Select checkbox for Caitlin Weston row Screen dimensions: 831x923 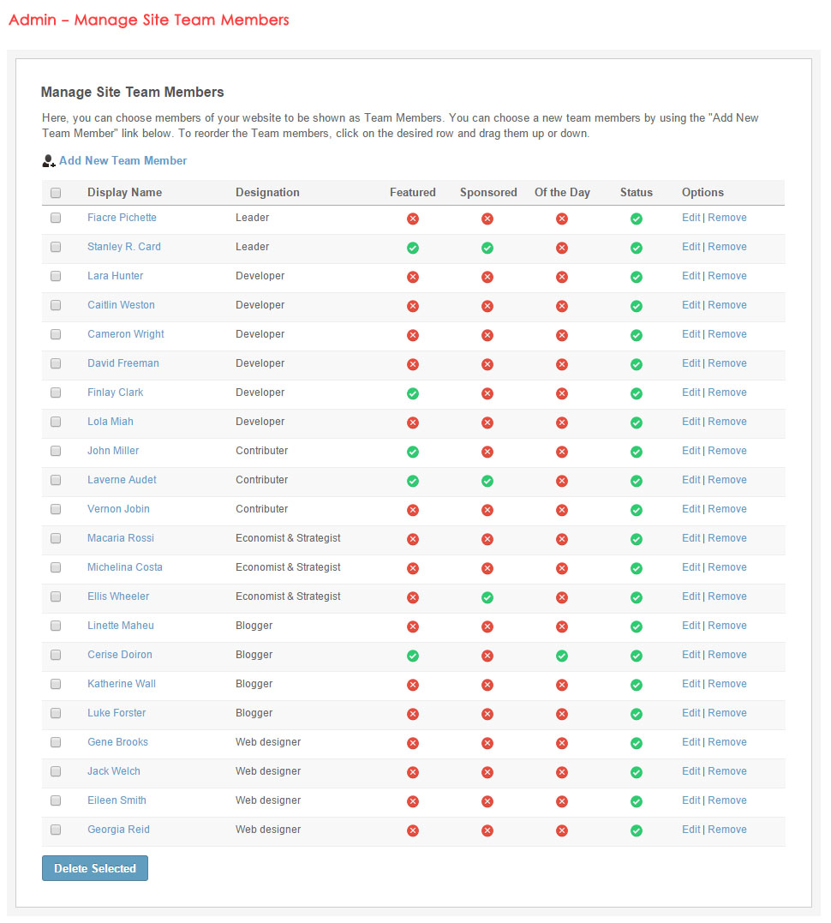pyautogui.click(x=56, y=305)
